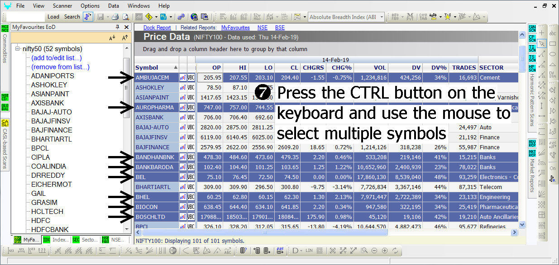
Task: Click the VBC icon in BHEL row
Action: click(x=191, y=197)
